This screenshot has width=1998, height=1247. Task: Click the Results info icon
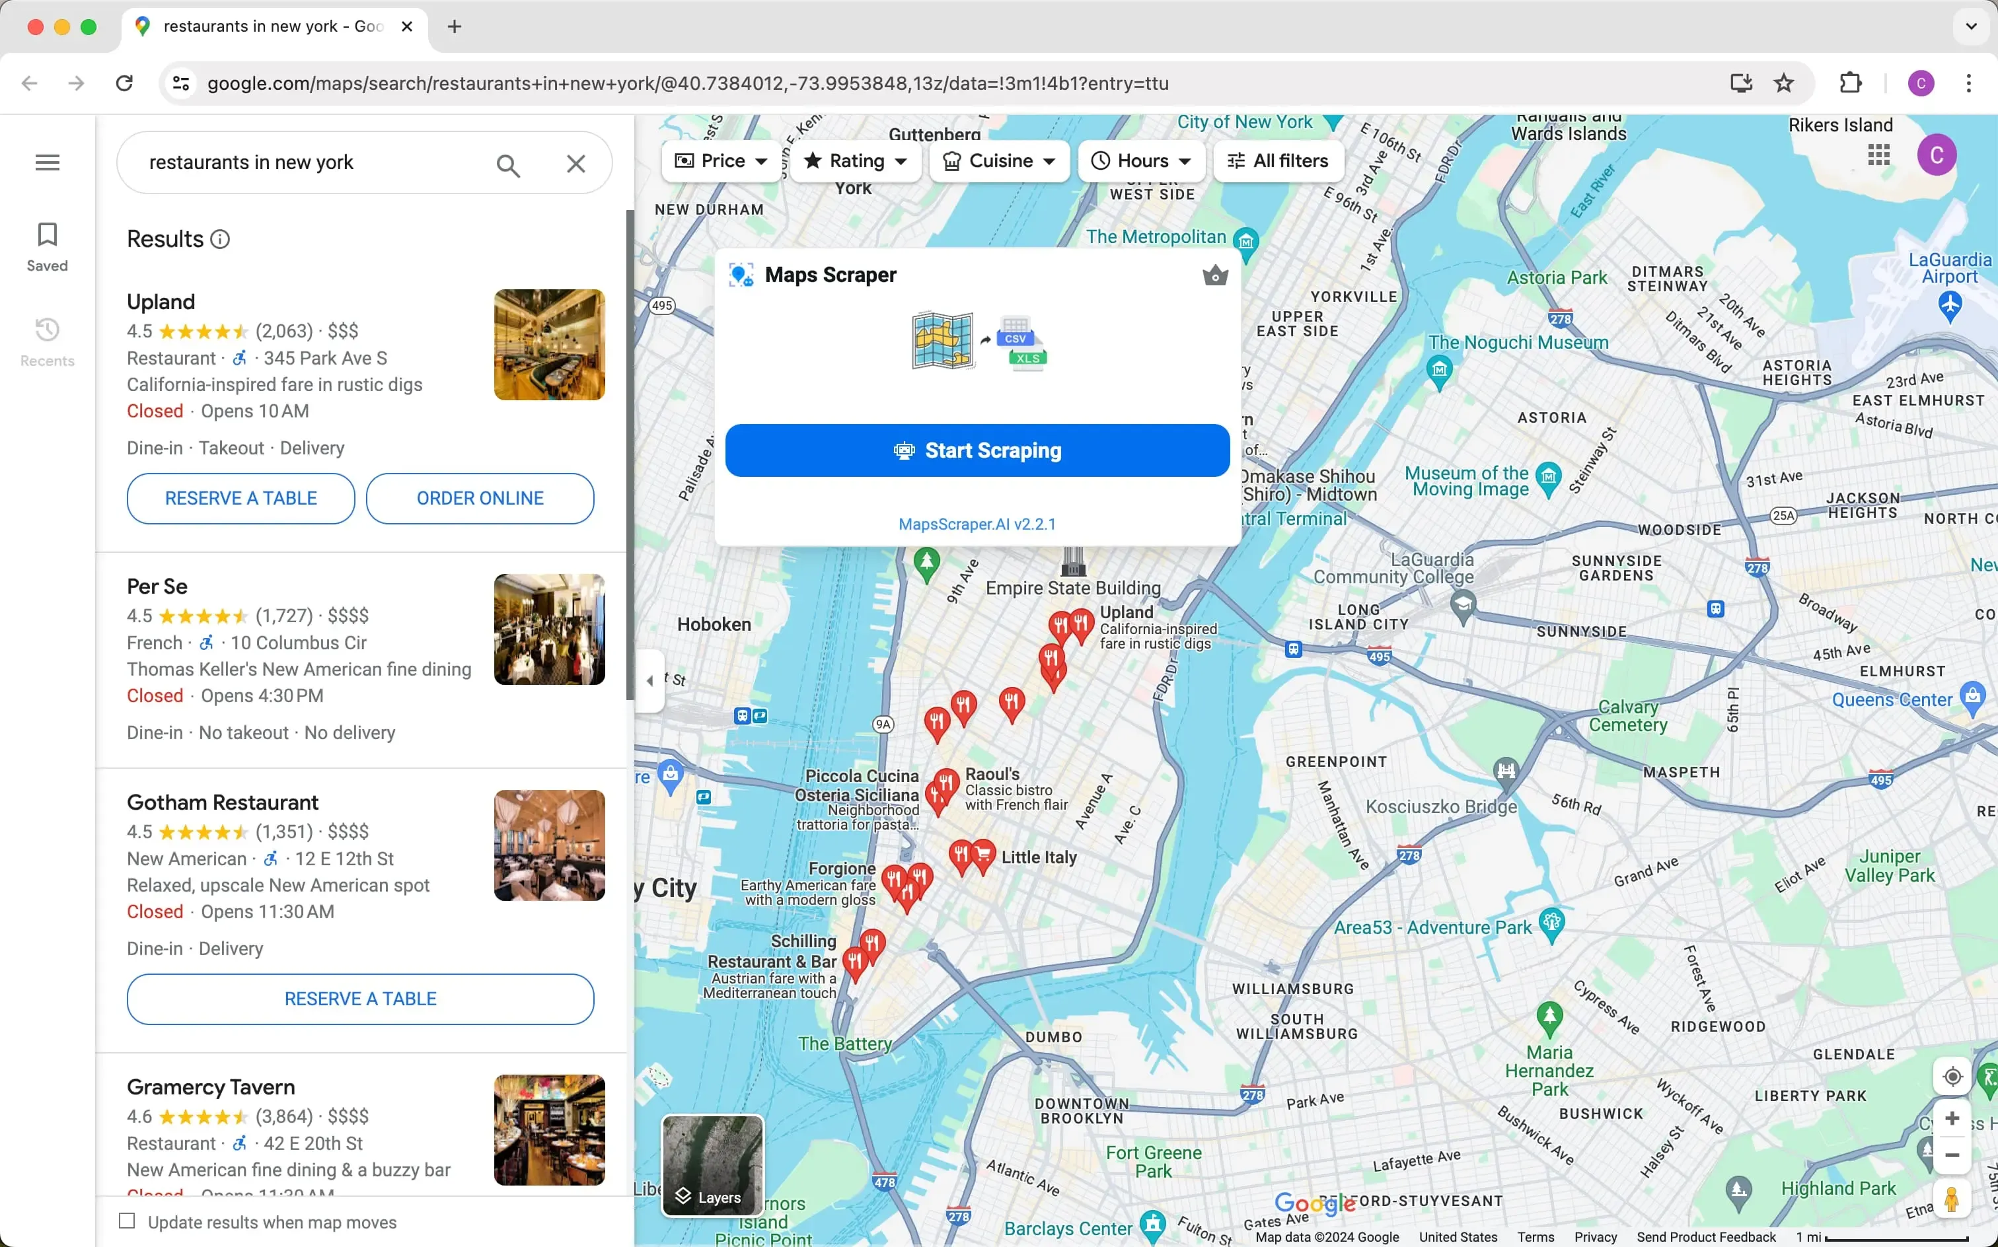(219, 238)
